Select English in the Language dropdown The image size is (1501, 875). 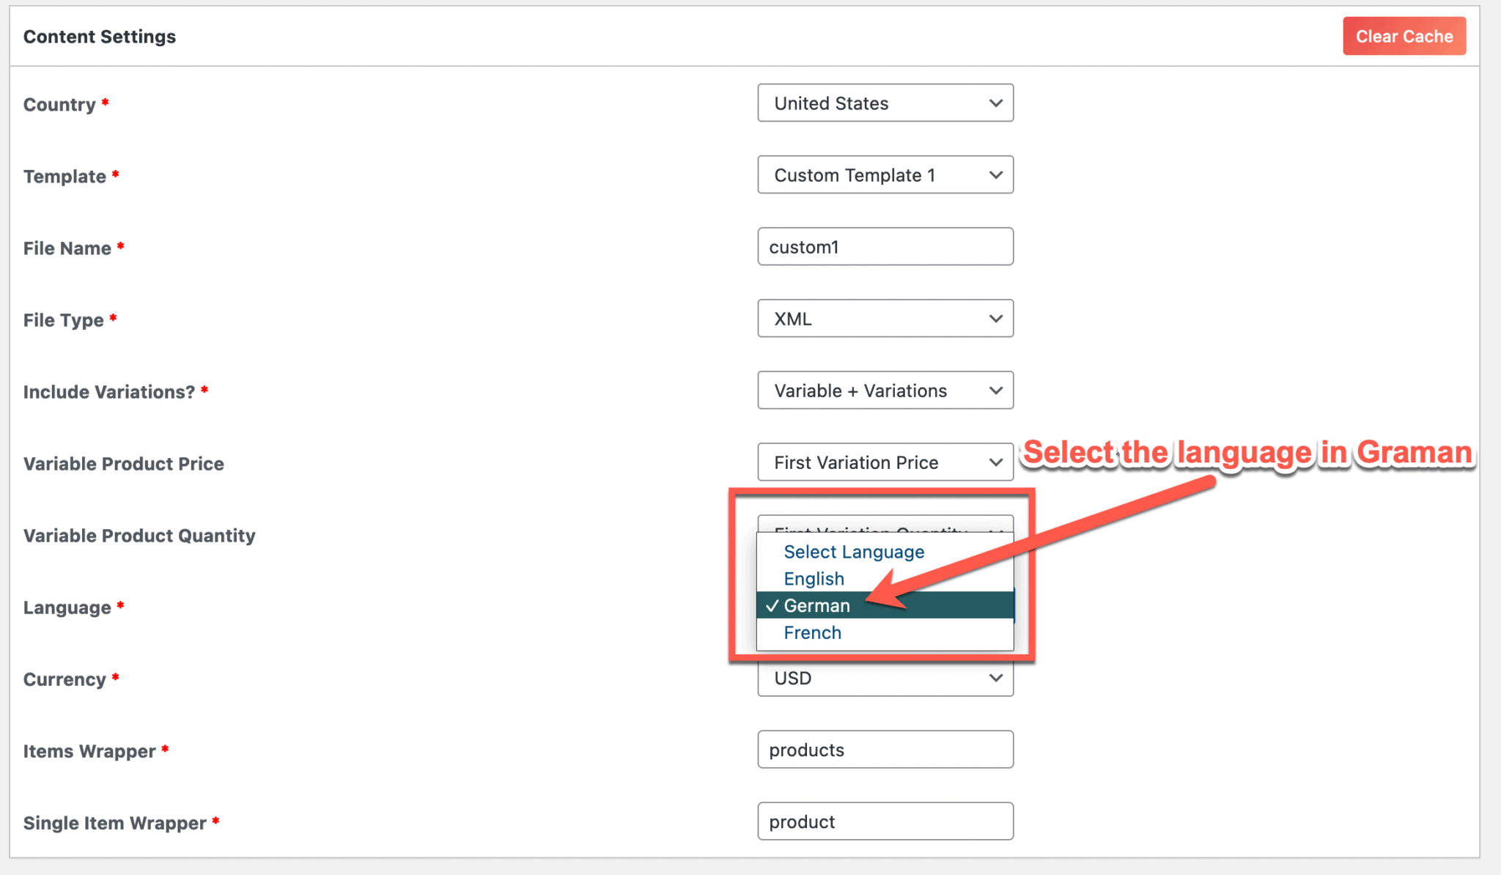(x=813, y=578)
